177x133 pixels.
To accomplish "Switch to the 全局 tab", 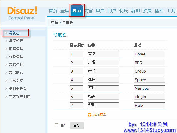I will (64, 11).
